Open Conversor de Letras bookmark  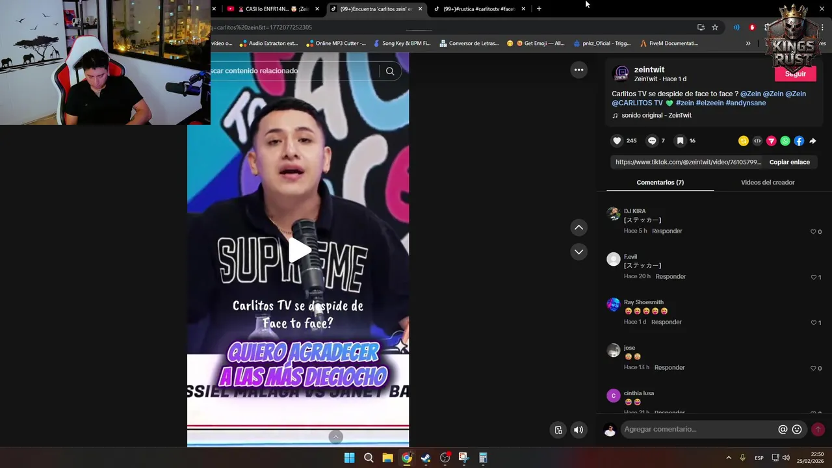click(x=469, y=44)
